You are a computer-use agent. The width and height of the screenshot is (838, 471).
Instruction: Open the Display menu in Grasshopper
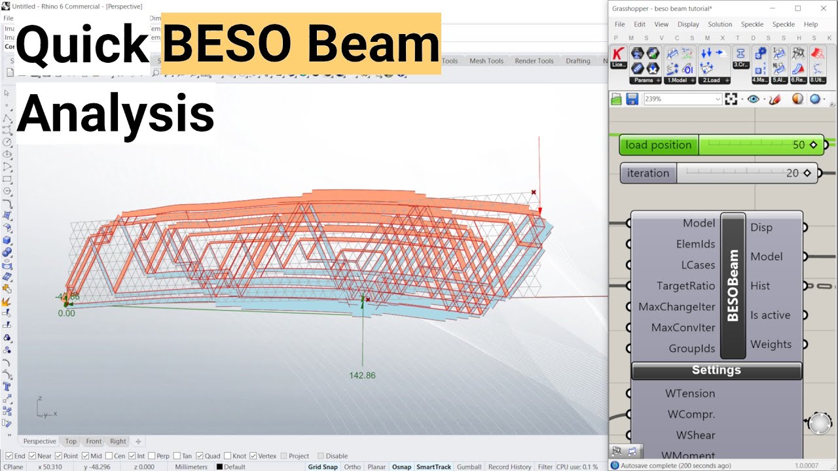[x=688, y=24]
